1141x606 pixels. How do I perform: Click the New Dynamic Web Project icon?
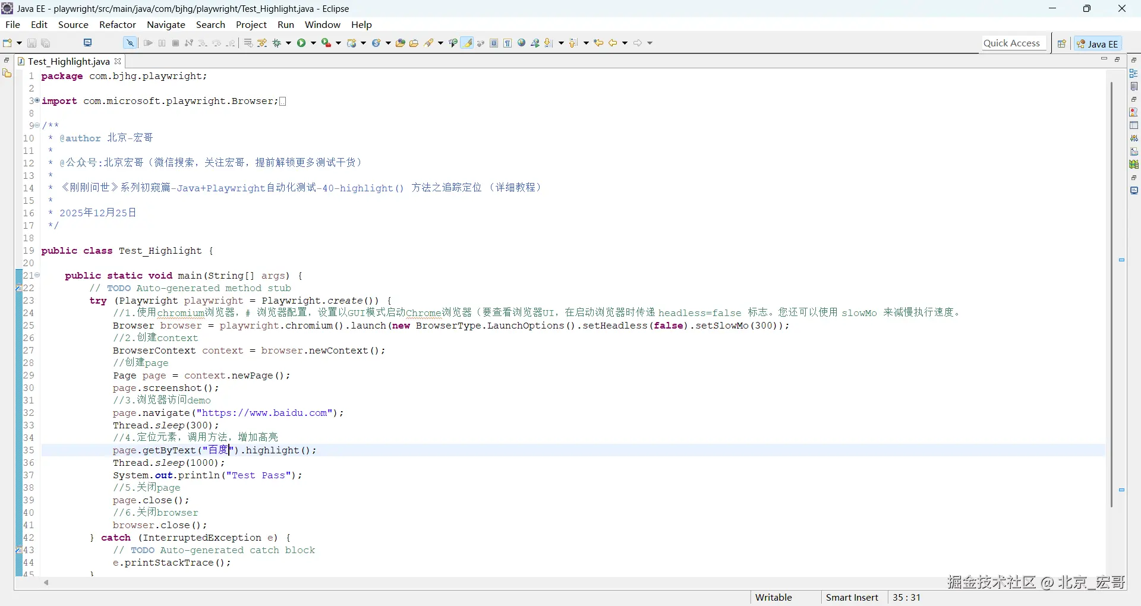352,43
